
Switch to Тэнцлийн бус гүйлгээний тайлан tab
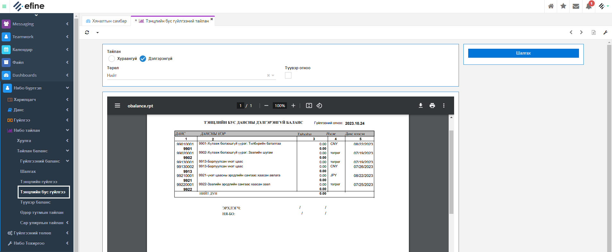point(174,21)
